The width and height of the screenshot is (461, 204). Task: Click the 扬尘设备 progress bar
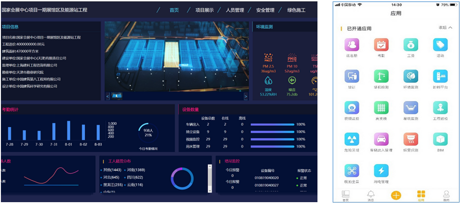click(x=272, y=132)
